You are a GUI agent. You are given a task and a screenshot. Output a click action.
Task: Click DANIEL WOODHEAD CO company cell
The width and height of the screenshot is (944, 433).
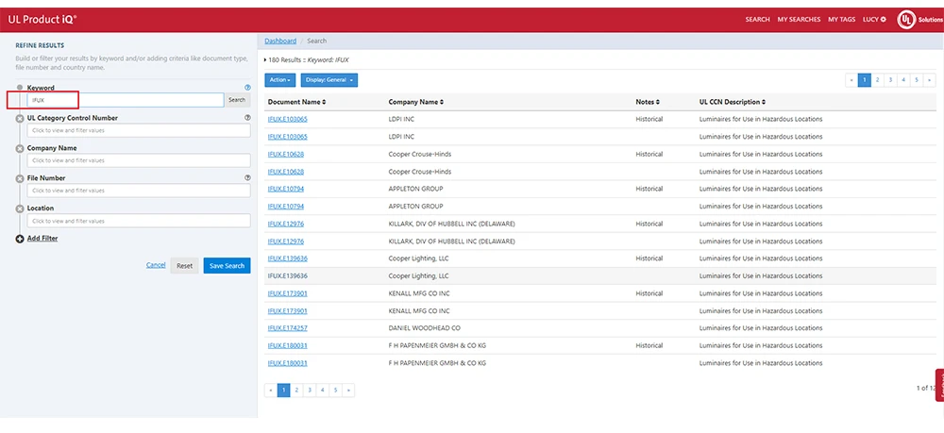tap(425, 328)
